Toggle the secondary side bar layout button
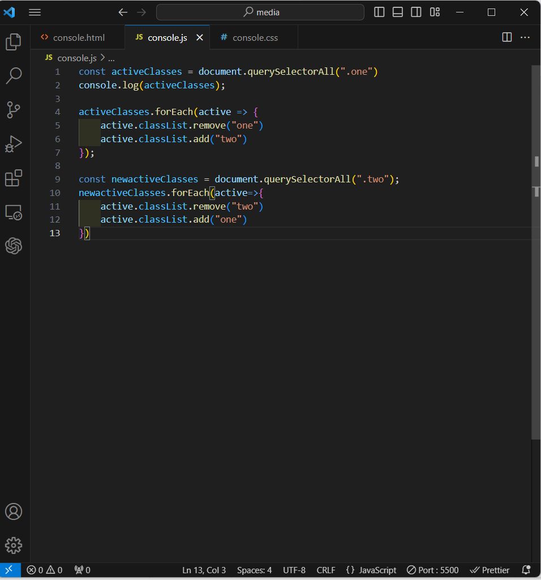541x580 pixels. pos(416,12)
